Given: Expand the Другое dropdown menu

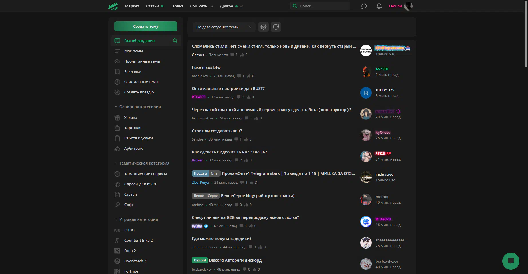Looking at the screenshot, I should coord(231,6).
